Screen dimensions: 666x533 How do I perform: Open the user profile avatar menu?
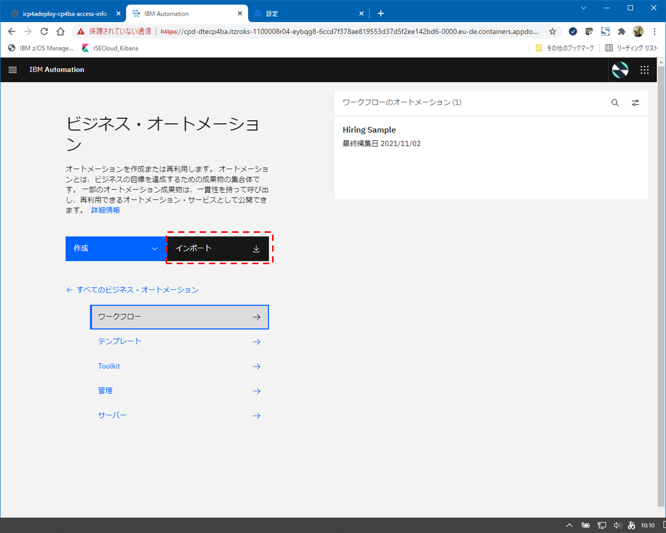[620, 70]
